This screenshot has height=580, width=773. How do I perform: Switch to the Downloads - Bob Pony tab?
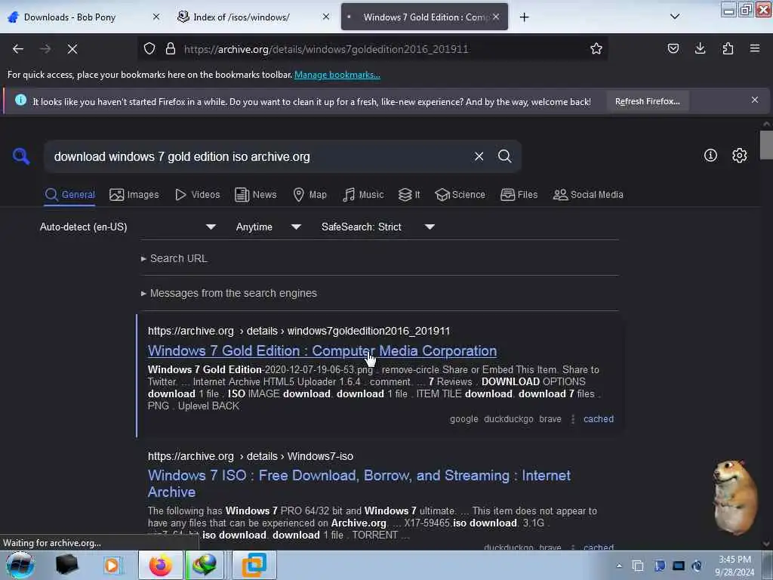pos(69,17)
